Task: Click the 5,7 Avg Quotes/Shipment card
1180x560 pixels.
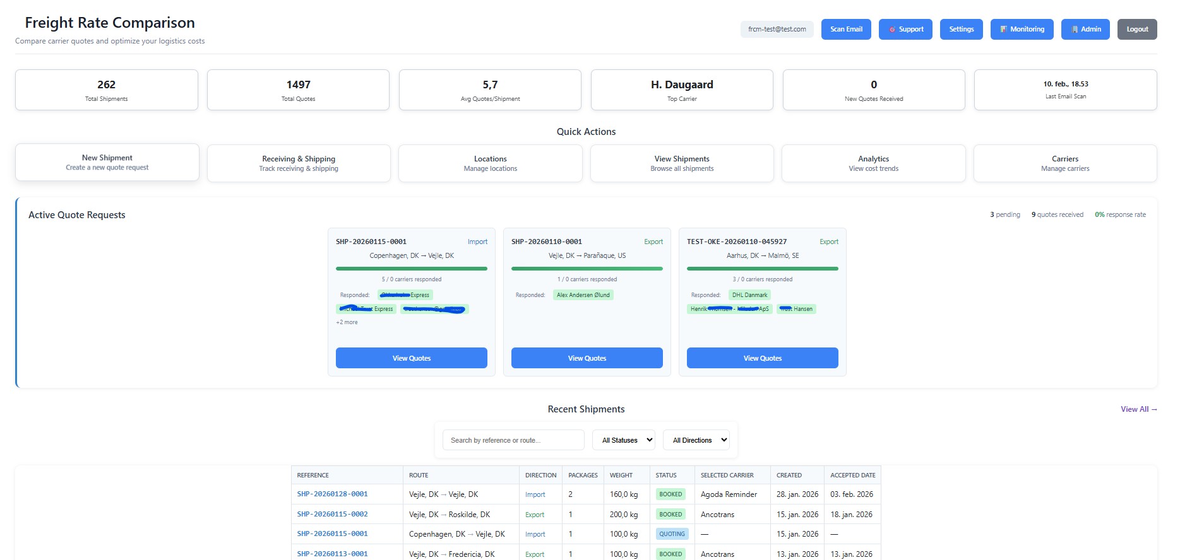Action: click(490, 90)
